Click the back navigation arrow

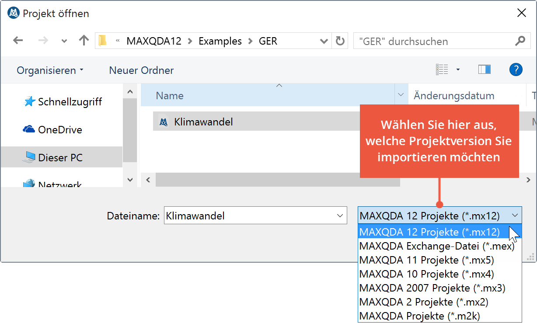(x=18, y=41)
